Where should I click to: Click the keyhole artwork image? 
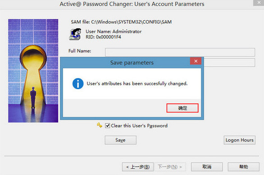[33, 71]
